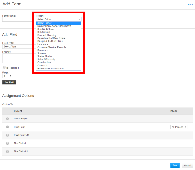
Task: Select Status Photos folder
Action: tap(59, 56)
